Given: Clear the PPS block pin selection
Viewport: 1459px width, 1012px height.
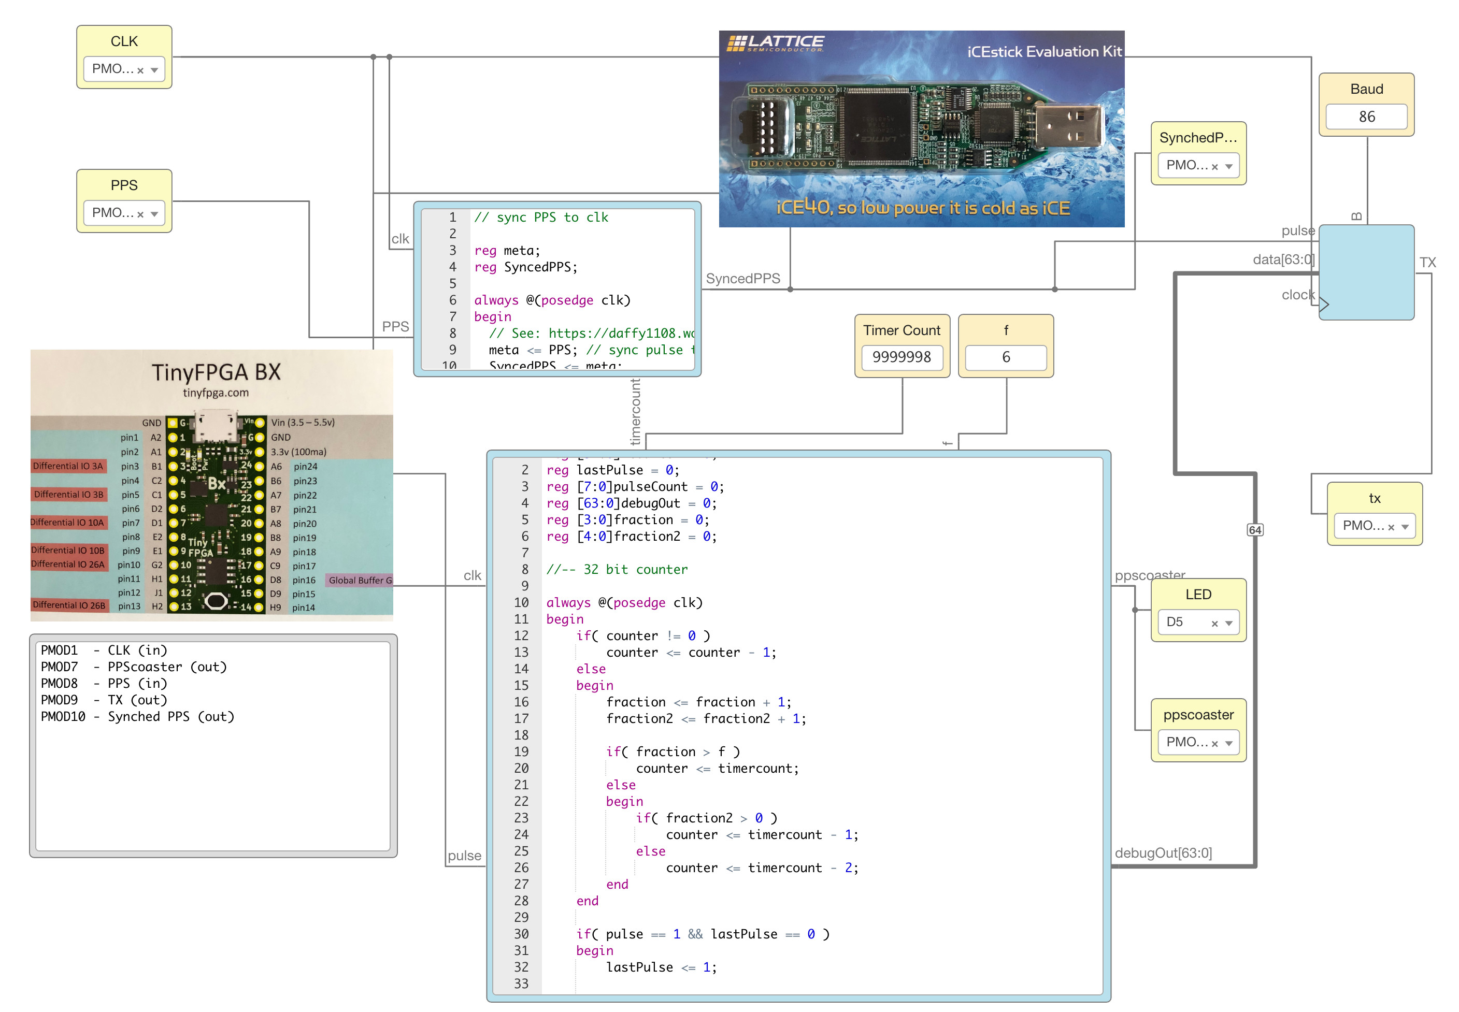Looking at the screenshot, I should [x=140, y=214].
